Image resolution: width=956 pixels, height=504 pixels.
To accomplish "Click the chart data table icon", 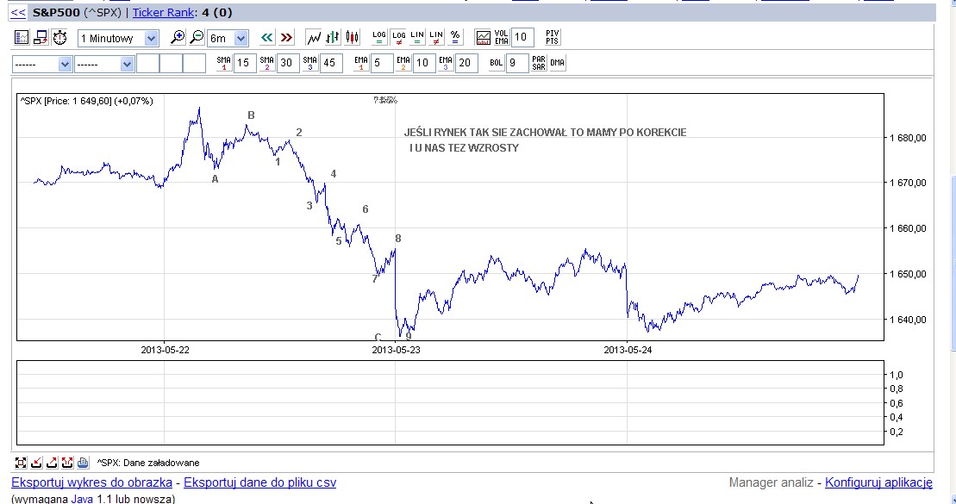I will click(22, 38).
